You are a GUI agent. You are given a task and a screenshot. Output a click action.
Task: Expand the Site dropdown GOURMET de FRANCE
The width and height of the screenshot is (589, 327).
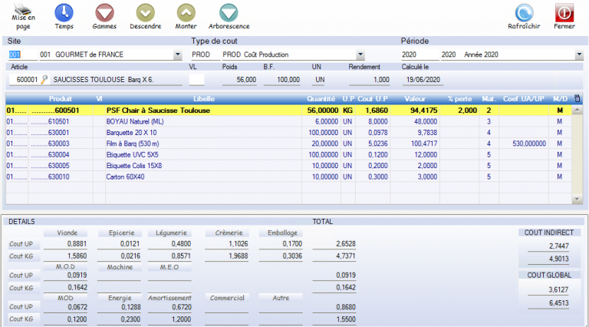[178, 55]
